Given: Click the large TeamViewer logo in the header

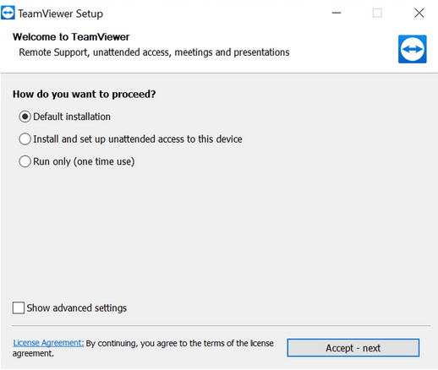Looking at the screenshot, I should 412,49.
